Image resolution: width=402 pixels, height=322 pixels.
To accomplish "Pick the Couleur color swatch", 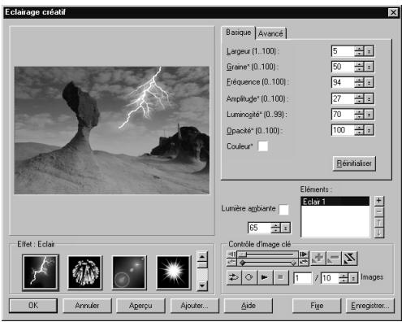I will click(263, 146).
